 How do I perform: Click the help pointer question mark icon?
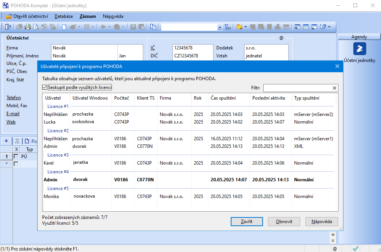click(x=323, y=27)
